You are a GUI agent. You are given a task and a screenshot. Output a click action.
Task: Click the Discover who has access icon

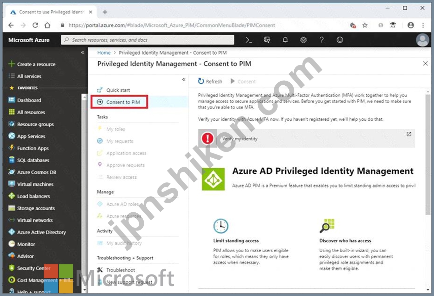pyautogui.click(x=327, y=226)
